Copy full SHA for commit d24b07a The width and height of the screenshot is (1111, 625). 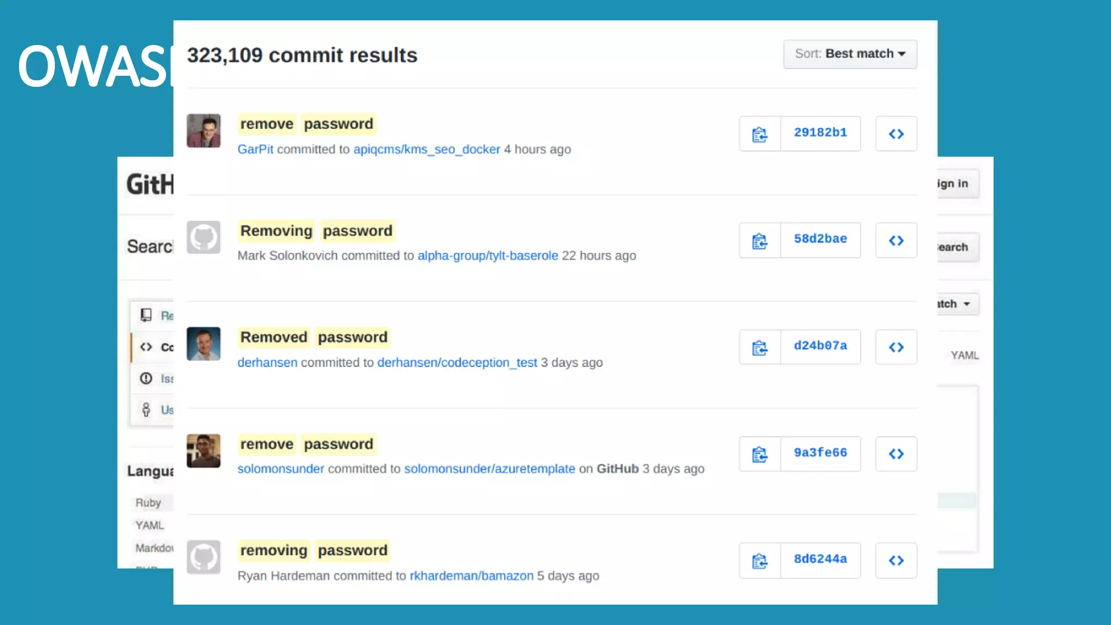tap(759, 347)
